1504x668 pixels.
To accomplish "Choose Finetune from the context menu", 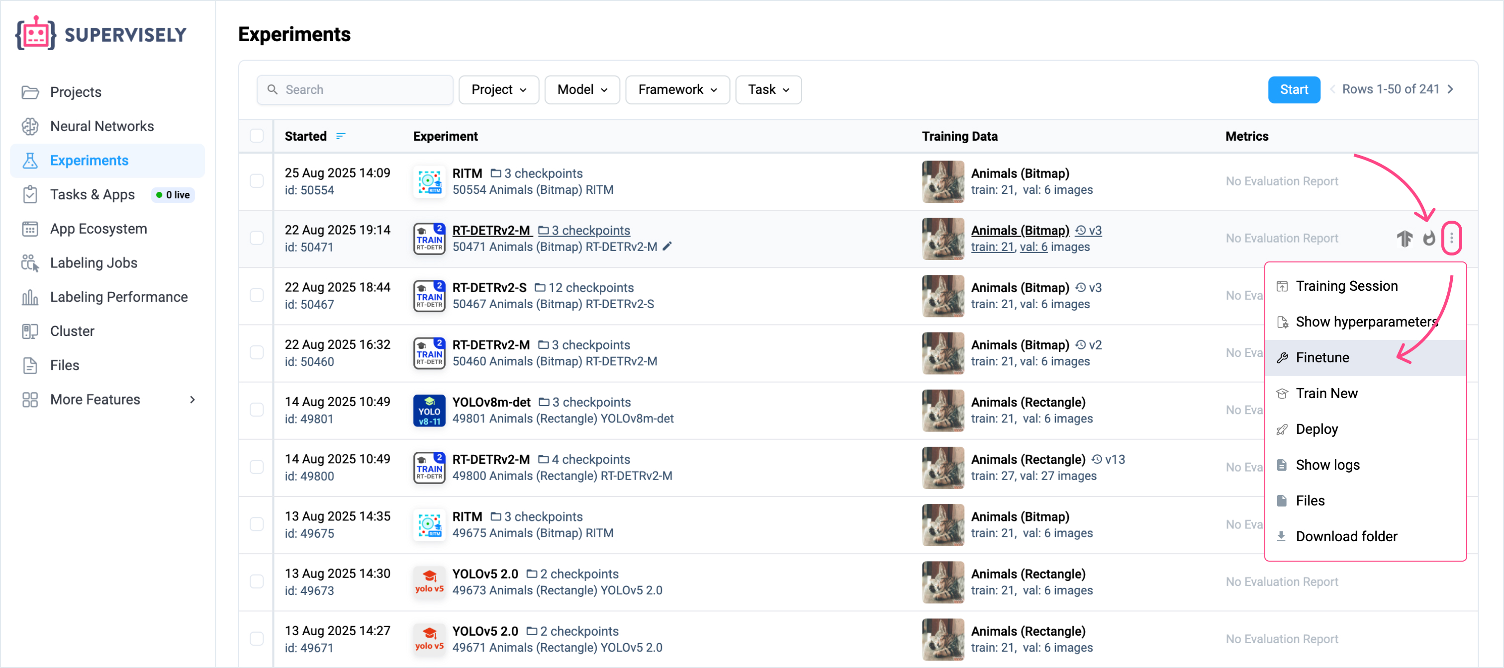I will [x=1322, y=357].
